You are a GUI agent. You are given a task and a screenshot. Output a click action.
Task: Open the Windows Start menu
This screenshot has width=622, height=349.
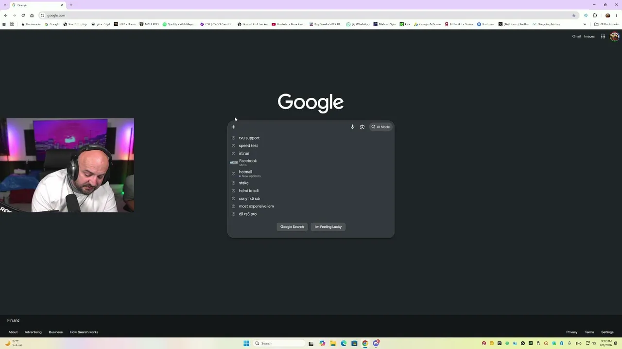(x=246, y=343)
